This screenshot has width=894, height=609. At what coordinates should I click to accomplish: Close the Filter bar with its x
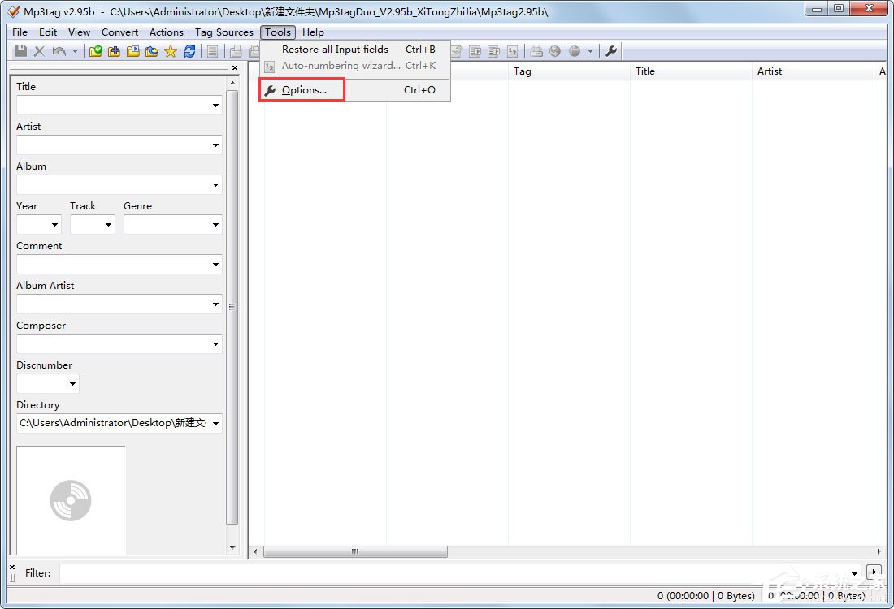click(12, 567)
